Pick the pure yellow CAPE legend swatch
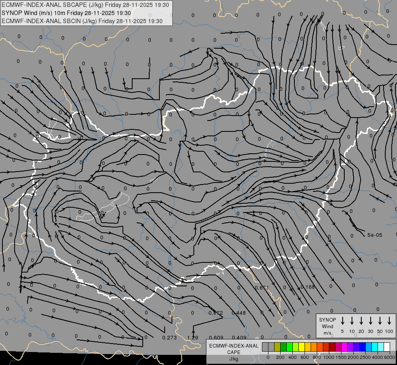The image size is (397, 365). (302, 347)
